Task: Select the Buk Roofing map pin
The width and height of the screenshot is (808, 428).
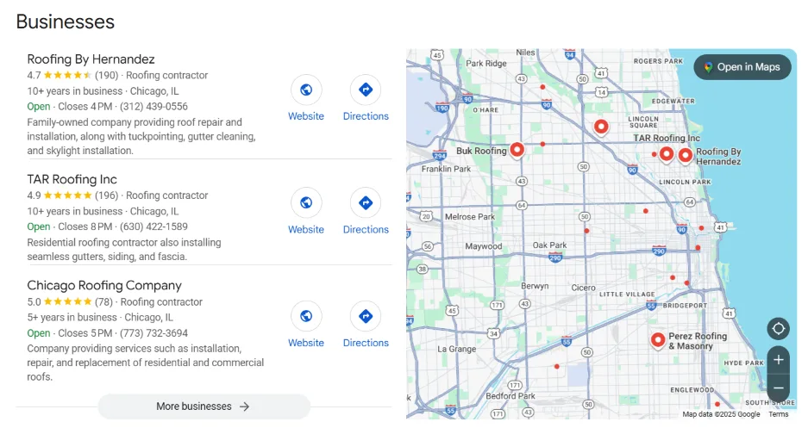Action: (x=517, y=150)
